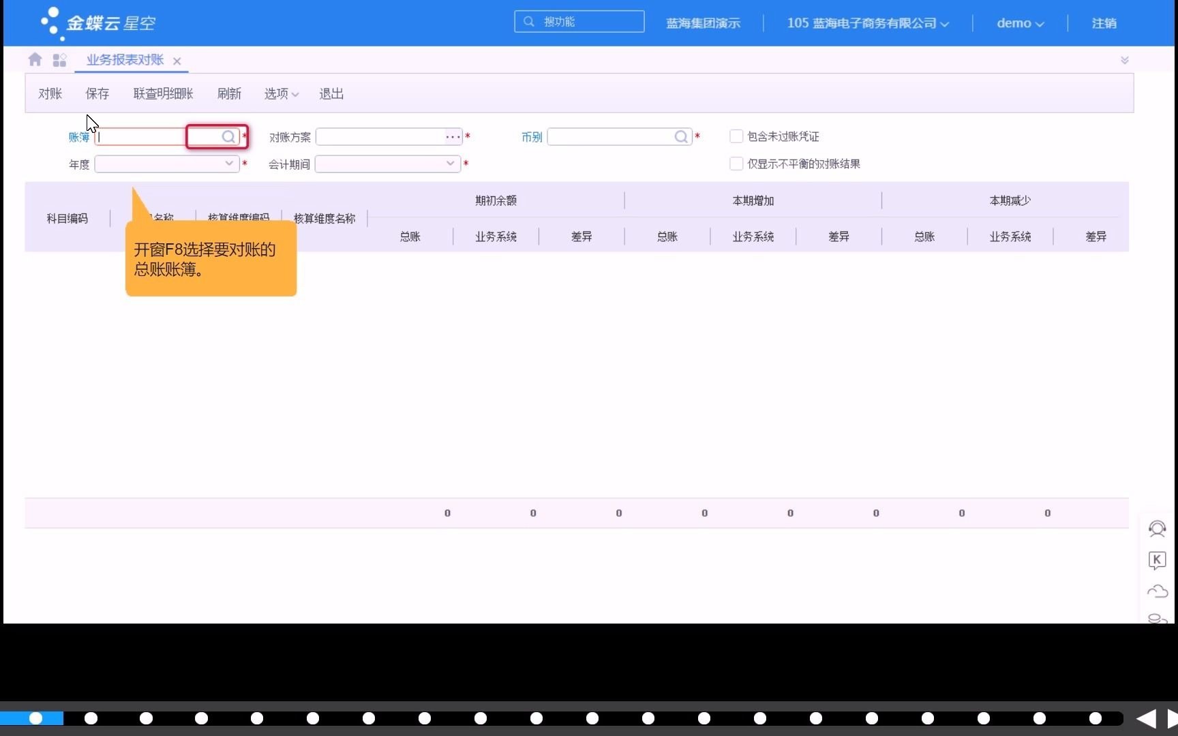Click the magnifier in the top search box
The image size is (1178, 736).
tap(528, 22)
